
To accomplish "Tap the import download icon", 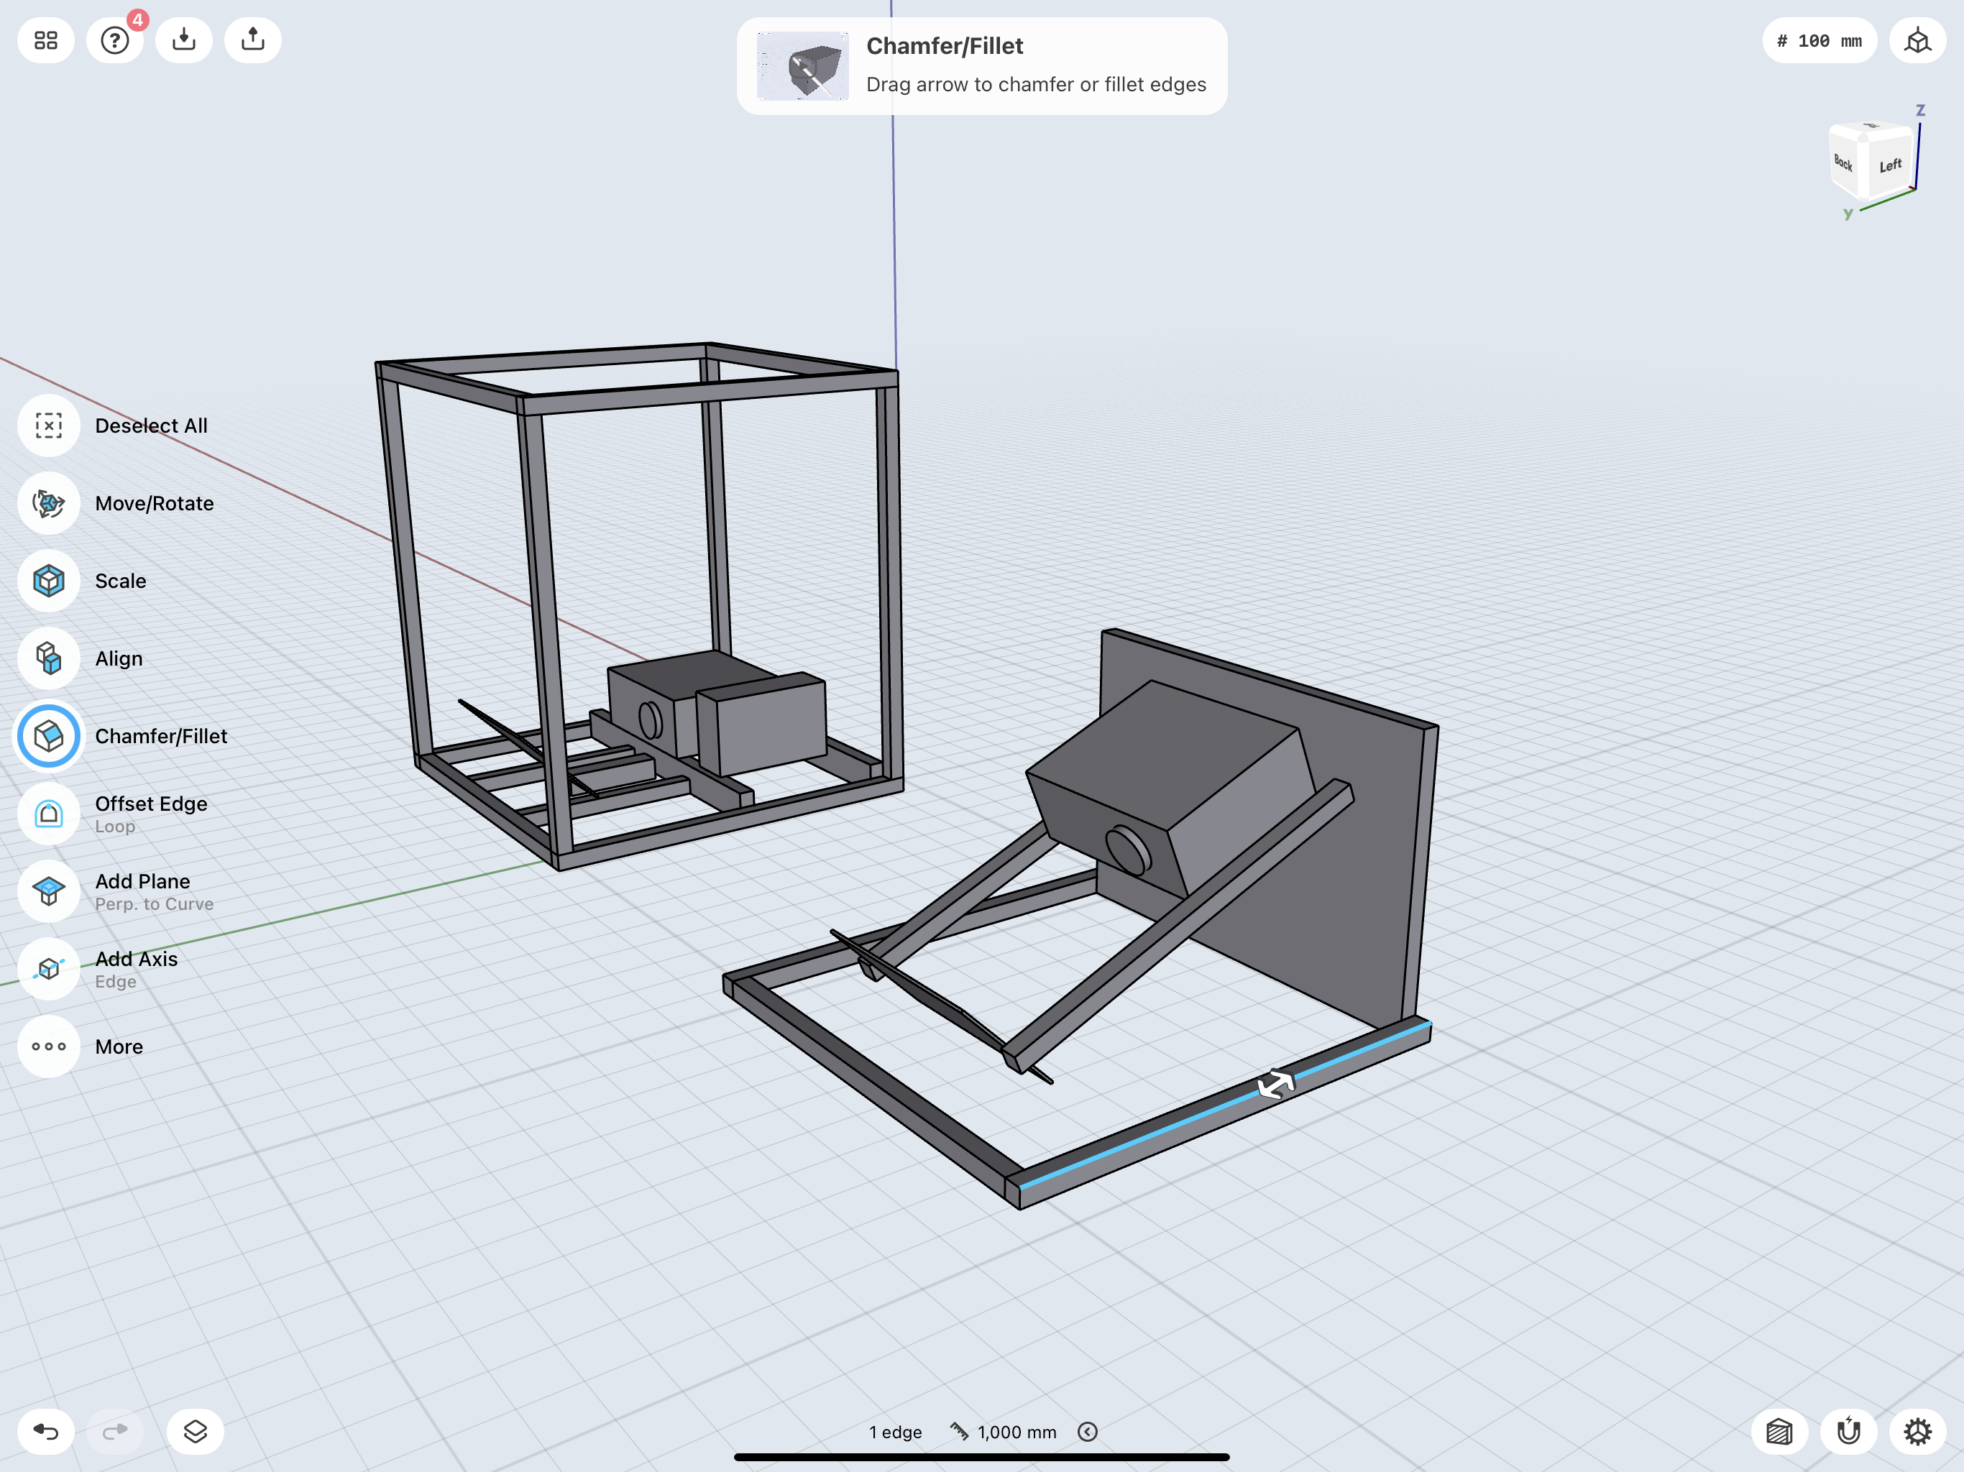I will click(184, 40).
